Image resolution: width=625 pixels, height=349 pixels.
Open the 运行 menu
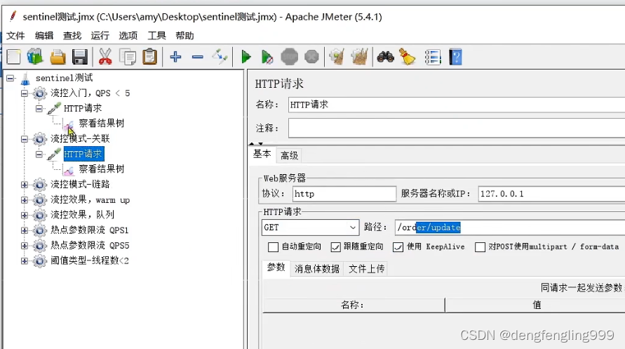point(100,36)
